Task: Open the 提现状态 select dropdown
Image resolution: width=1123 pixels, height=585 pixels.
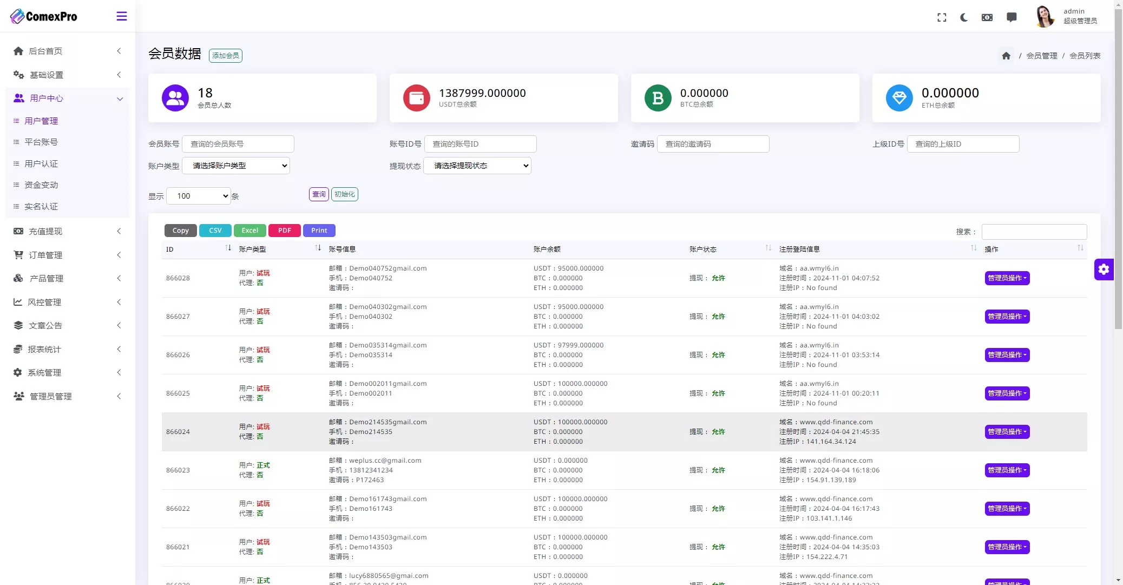Action: (x=477, y=166)
